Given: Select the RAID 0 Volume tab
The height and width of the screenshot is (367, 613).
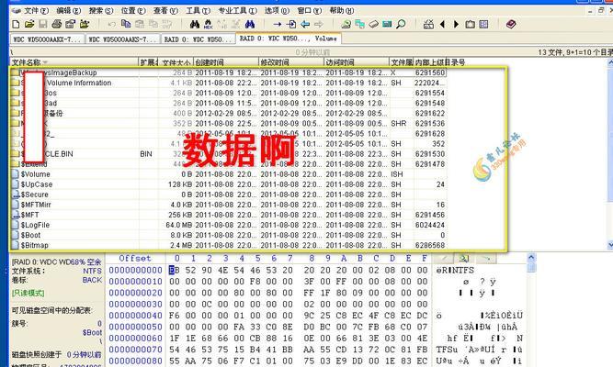Looking at the screenshot, I should [289, 39].
